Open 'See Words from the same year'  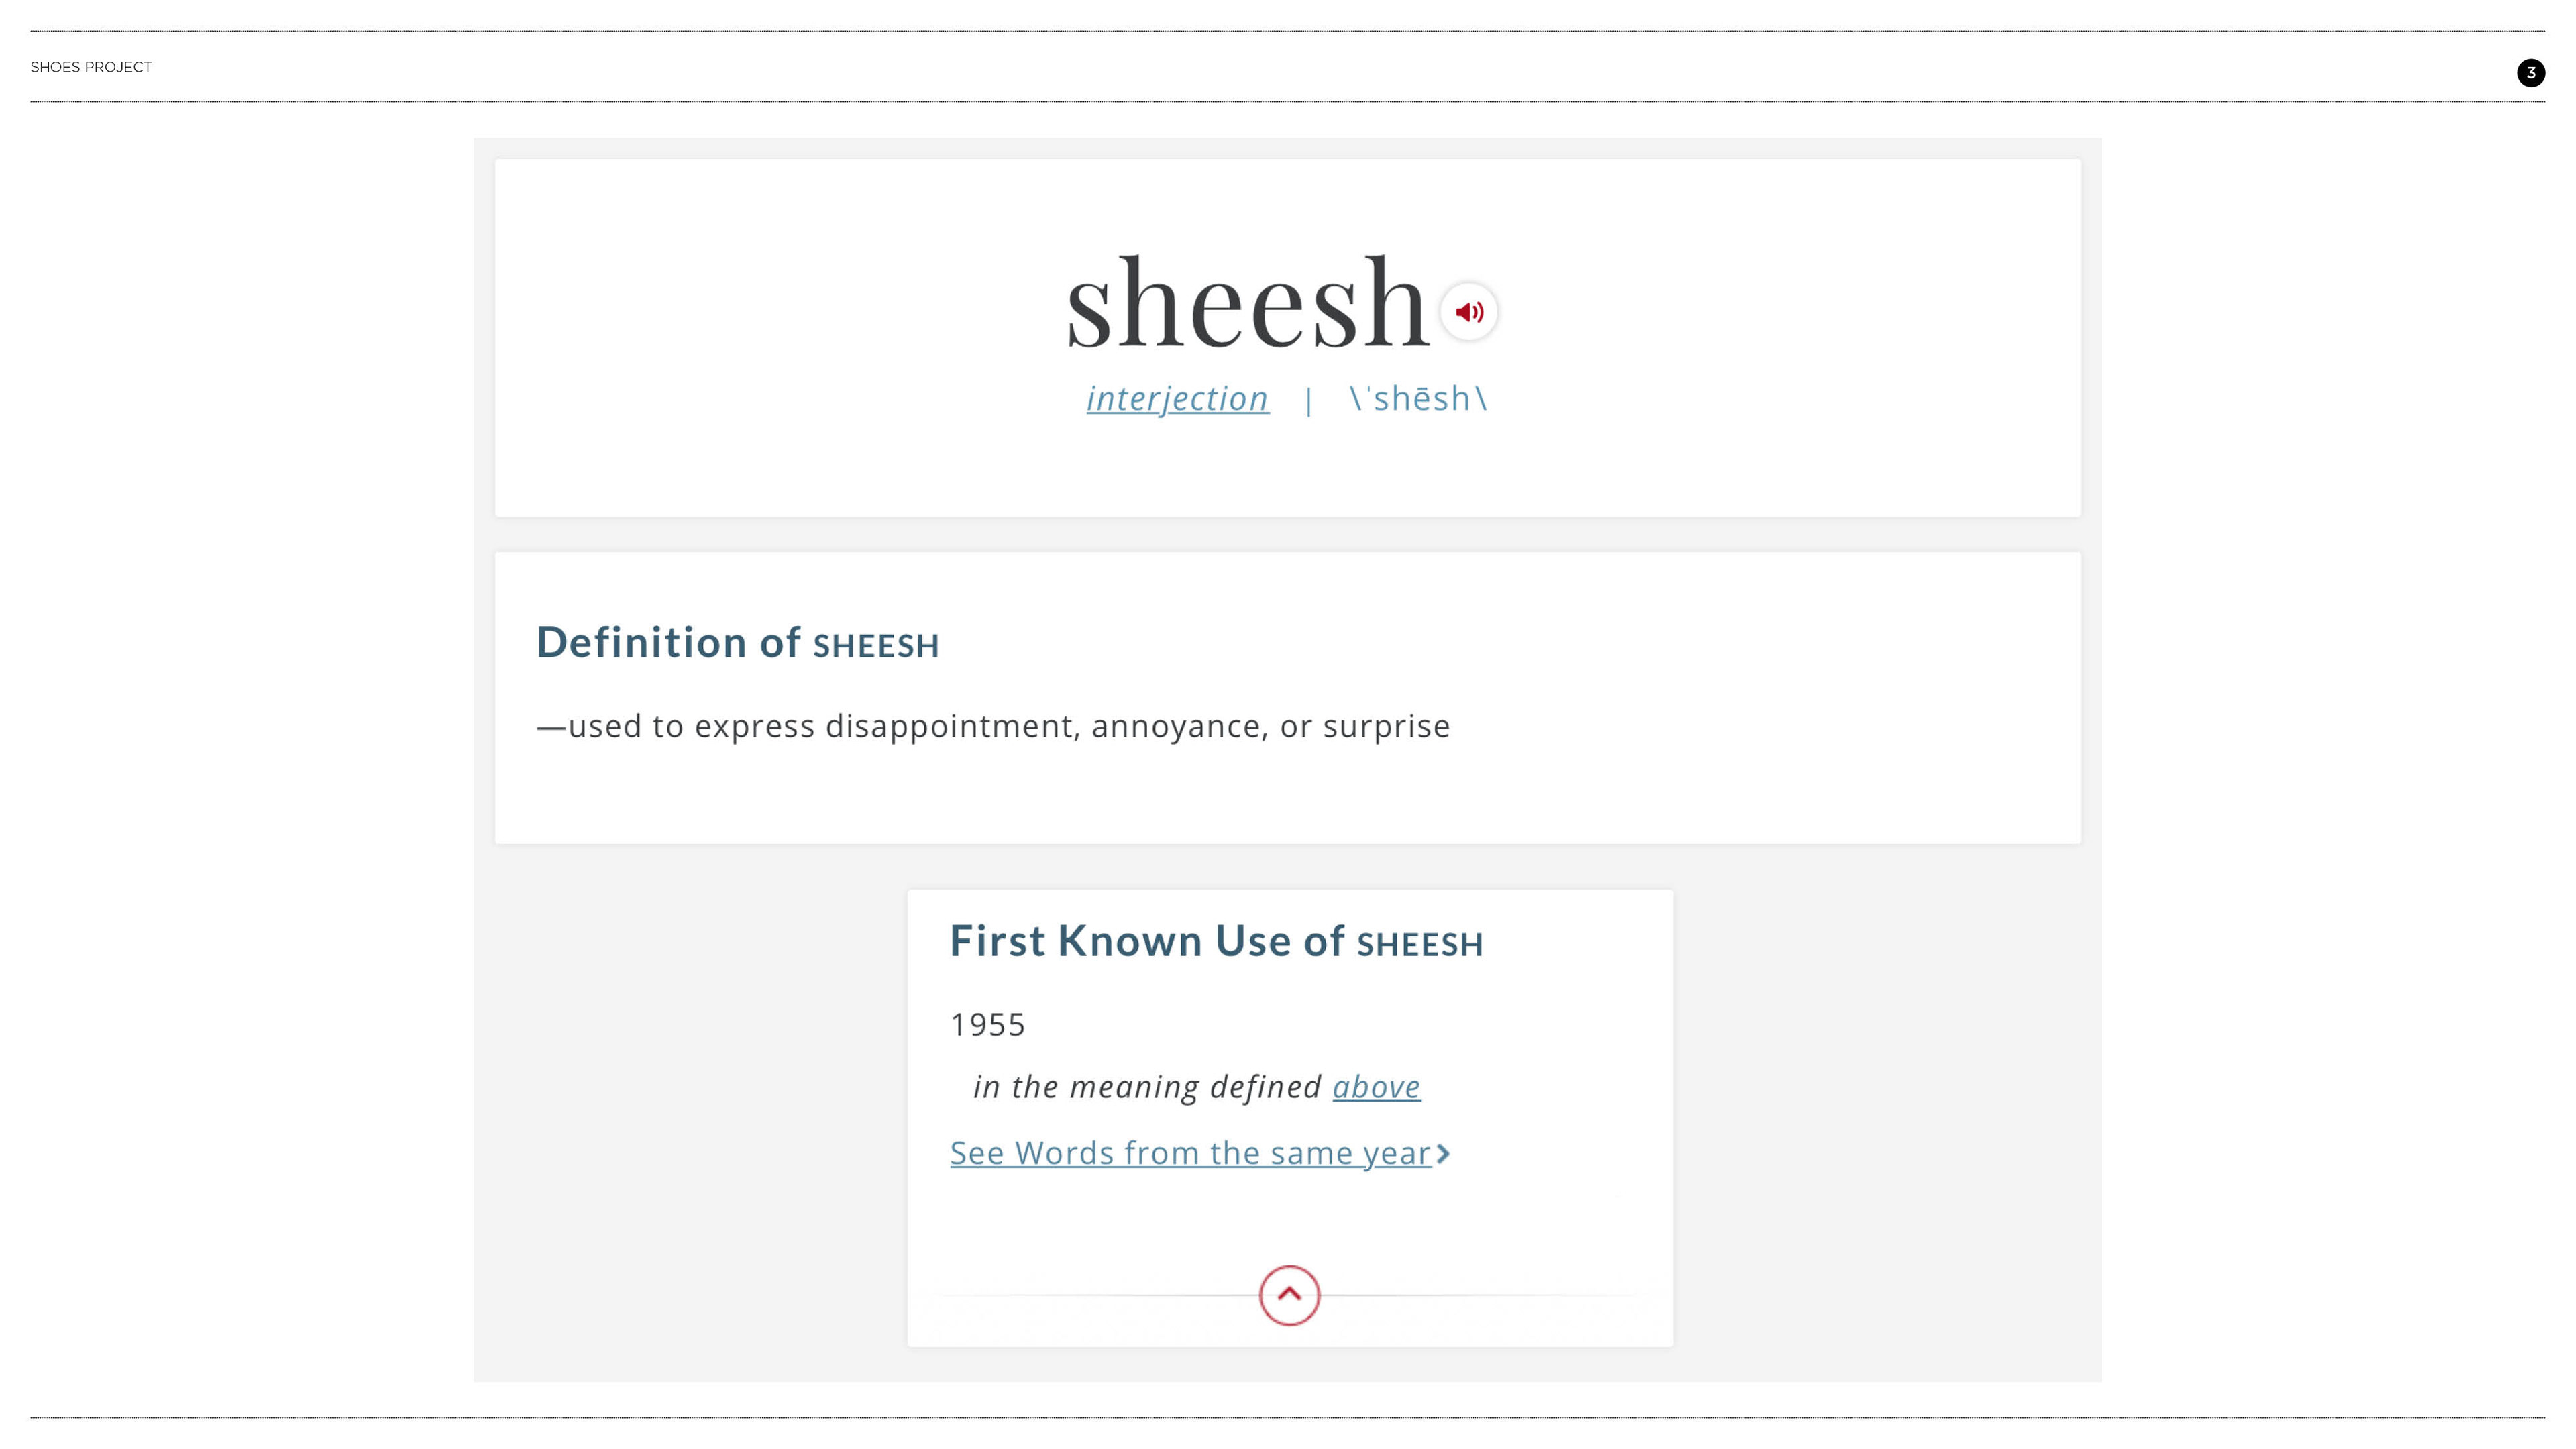click(x=1190, y=1153)
